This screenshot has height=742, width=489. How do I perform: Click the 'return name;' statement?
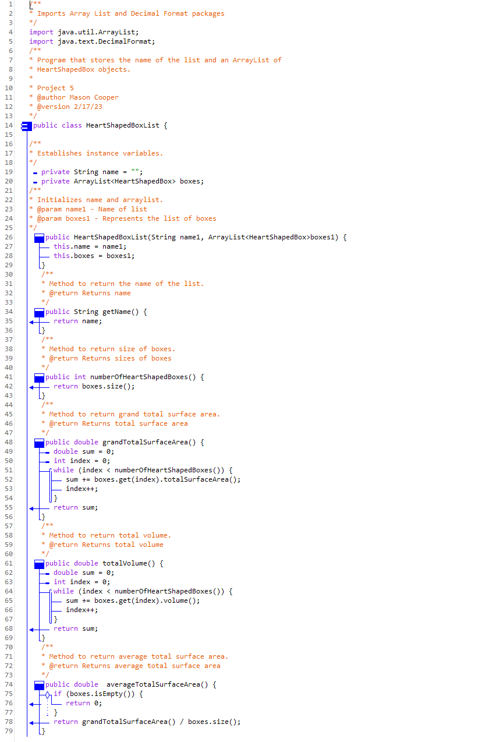point(77,321)
